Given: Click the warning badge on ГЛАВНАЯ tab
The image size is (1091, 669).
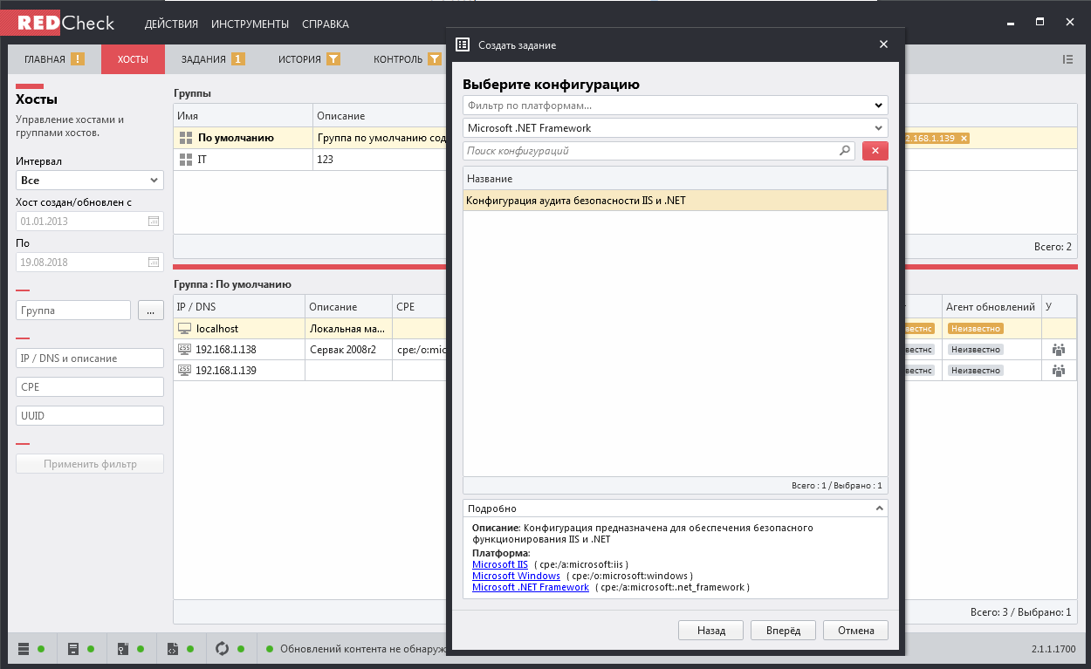Looking at the screenshot, I should pos(78,59).
